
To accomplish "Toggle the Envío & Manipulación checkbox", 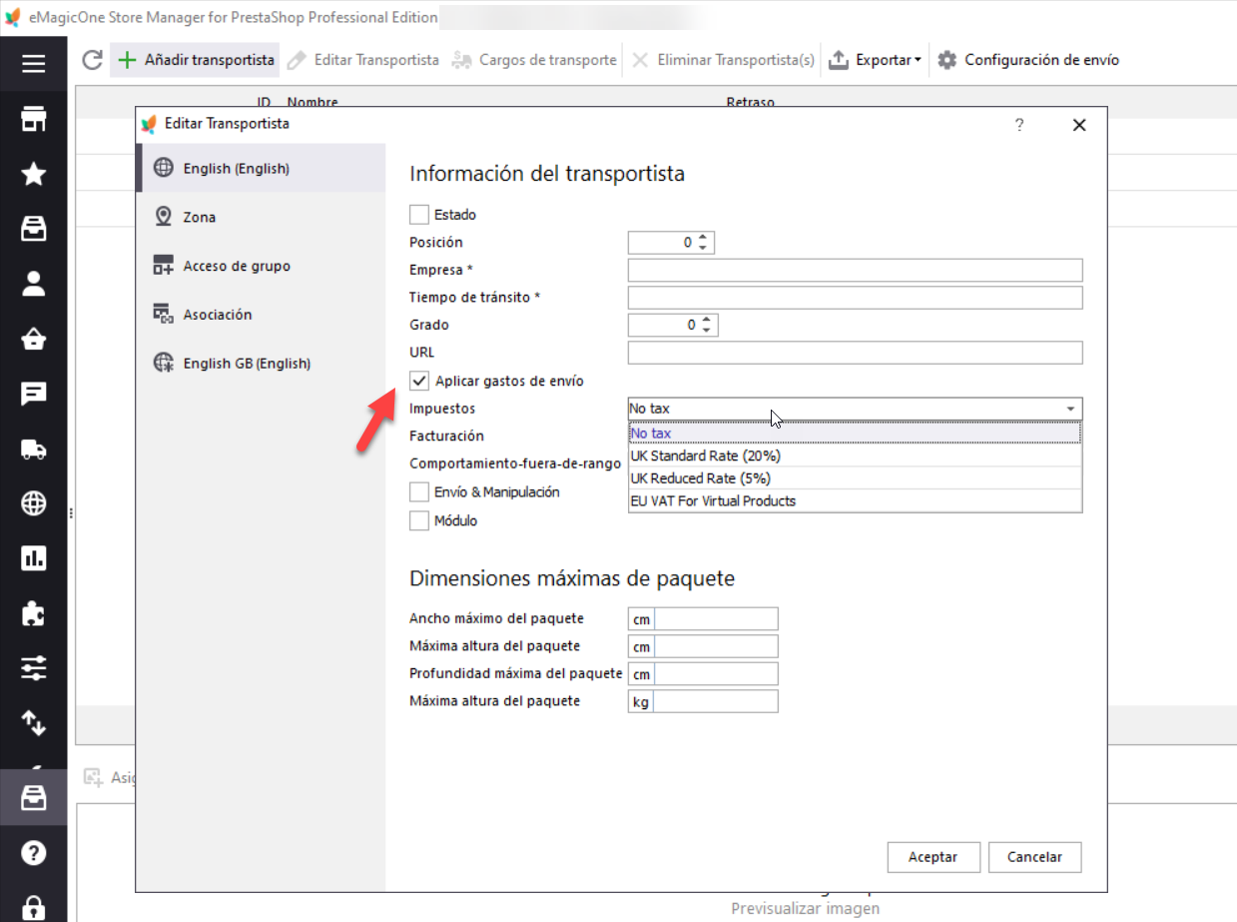I will coord(418,492).
